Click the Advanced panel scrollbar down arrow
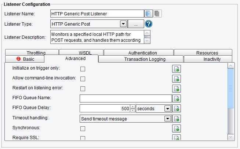 tap(231, 137)
